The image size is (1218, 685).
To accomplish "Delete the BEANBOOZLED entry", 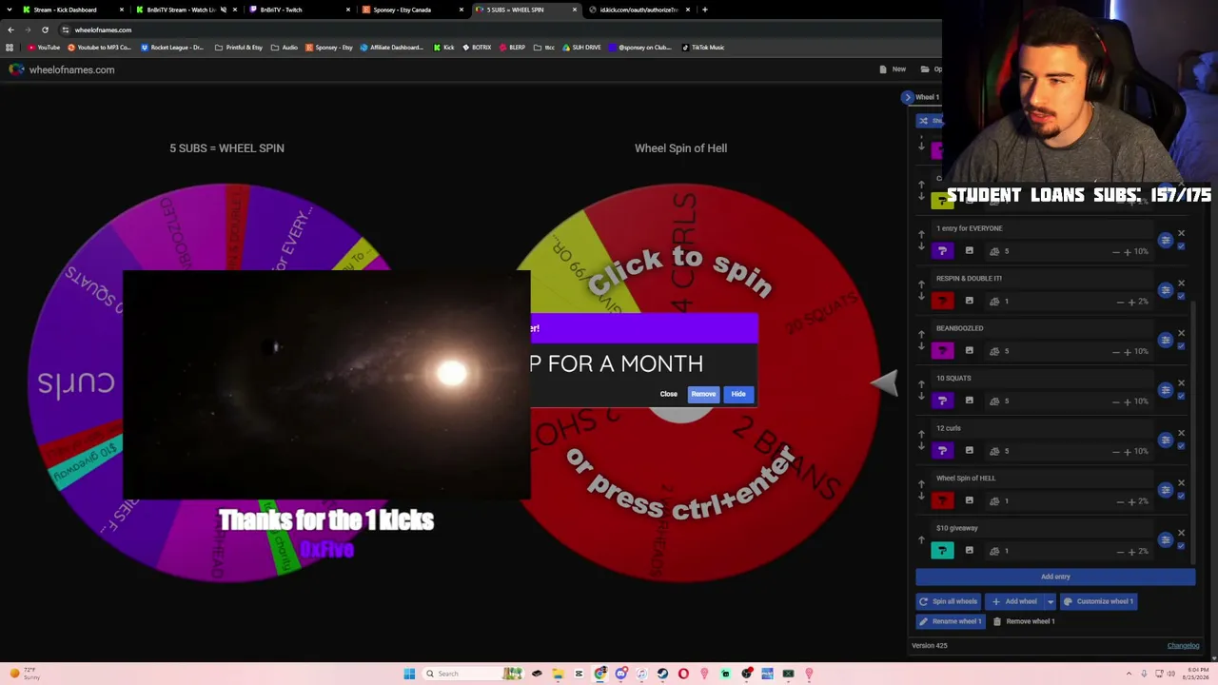I will [x=1182, y=333].
